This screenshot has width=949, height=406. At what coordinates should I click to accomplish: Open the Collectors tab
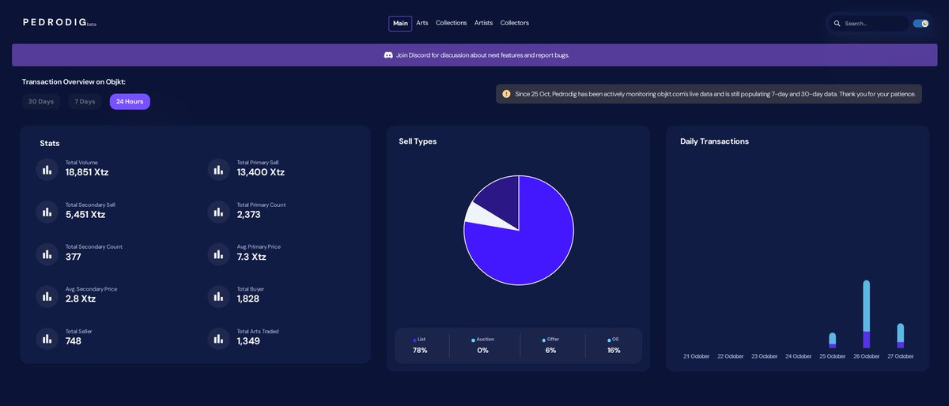[x=515, y=23]
